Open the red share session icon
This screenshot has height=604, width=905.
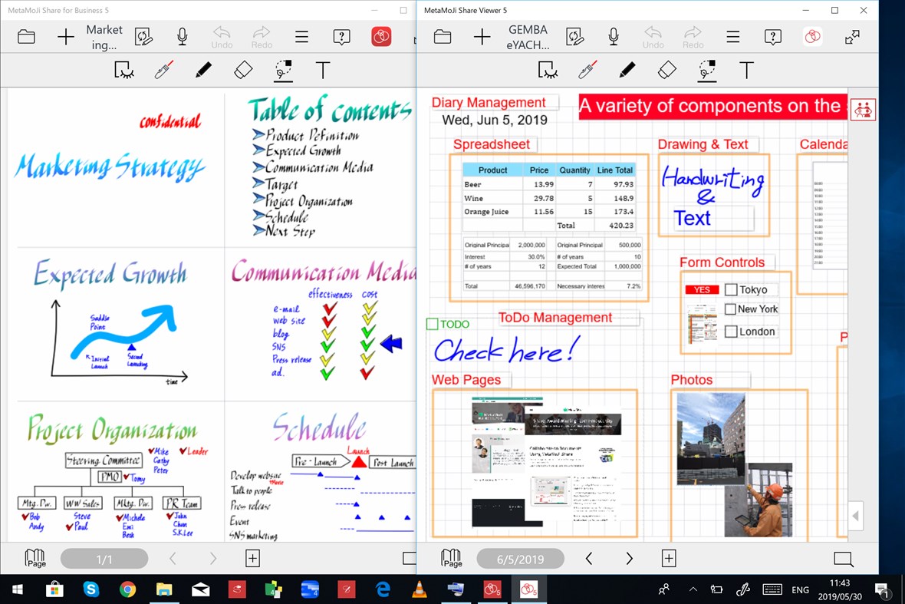(812, 36)
